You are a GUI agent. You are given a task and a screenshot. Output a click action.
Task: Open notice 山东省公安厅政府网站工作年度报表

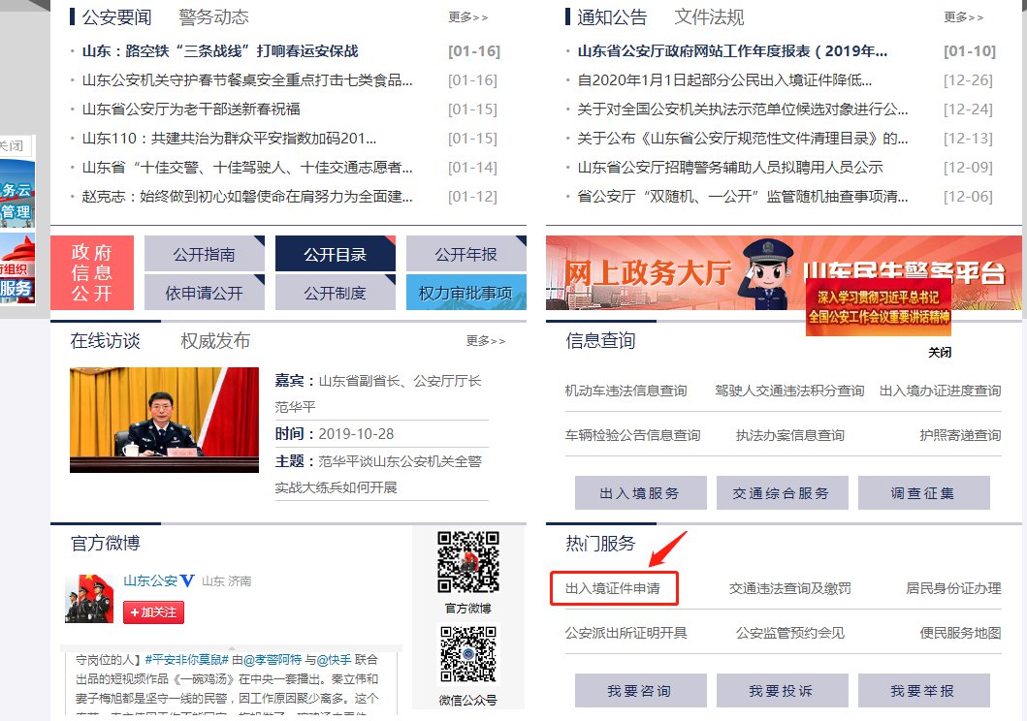[732, 51]
